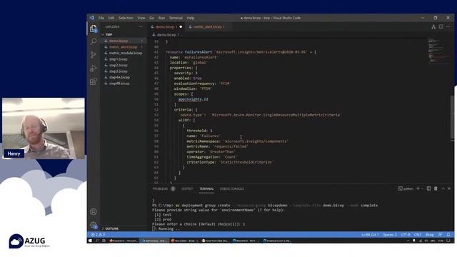Screen dimensions: 457x257
Task: Click Spaces indentation setting in status bar
Action: tap(390, 235)
